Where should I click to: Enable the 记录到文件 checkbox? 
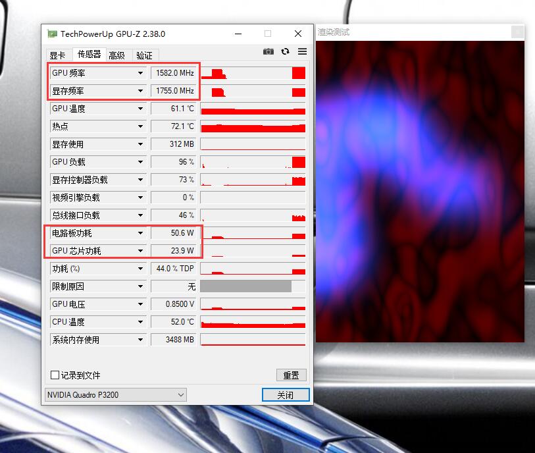55,375
